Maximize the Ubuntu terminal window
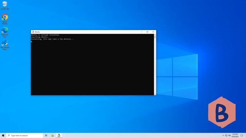246x138 pixels. point(147,32)
